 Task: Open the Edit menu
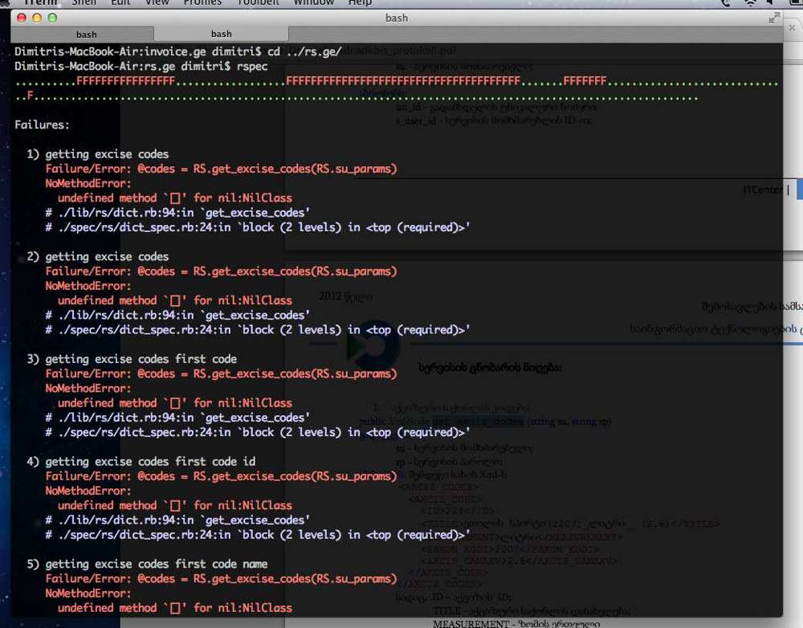[120, 2]
